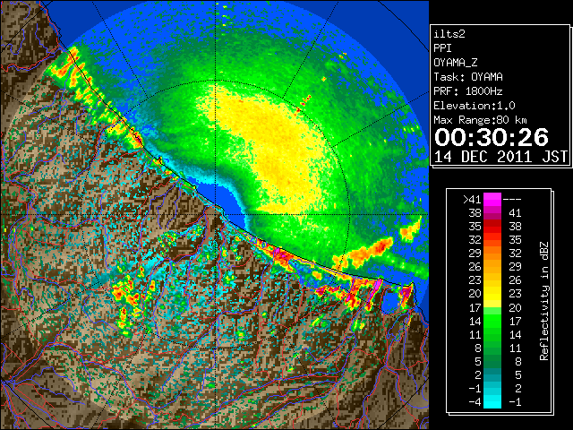This screenshot has height=430, width=573.
Task: Click the 'Task: OYAMA' line
Action: click(x=468, y=77)
